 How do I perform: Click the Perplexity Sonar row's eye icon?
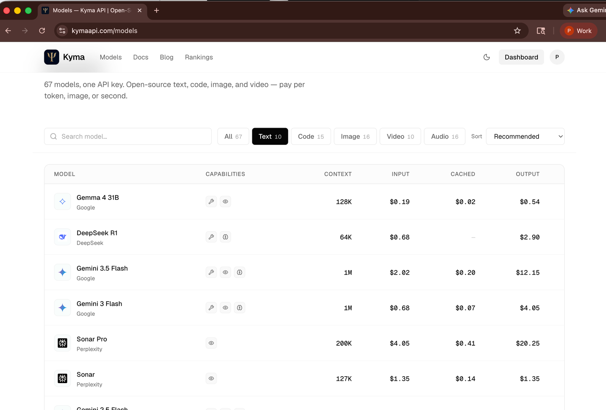pos(211,379)
